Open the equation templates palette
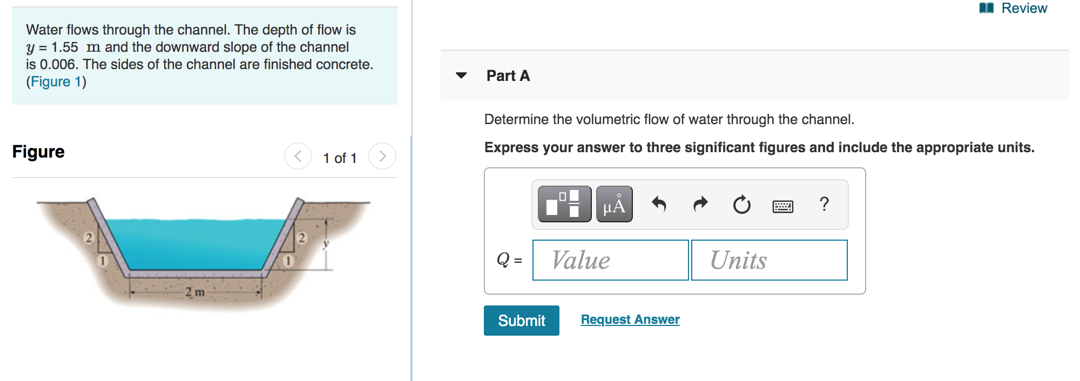 click(x=565, y=204)
